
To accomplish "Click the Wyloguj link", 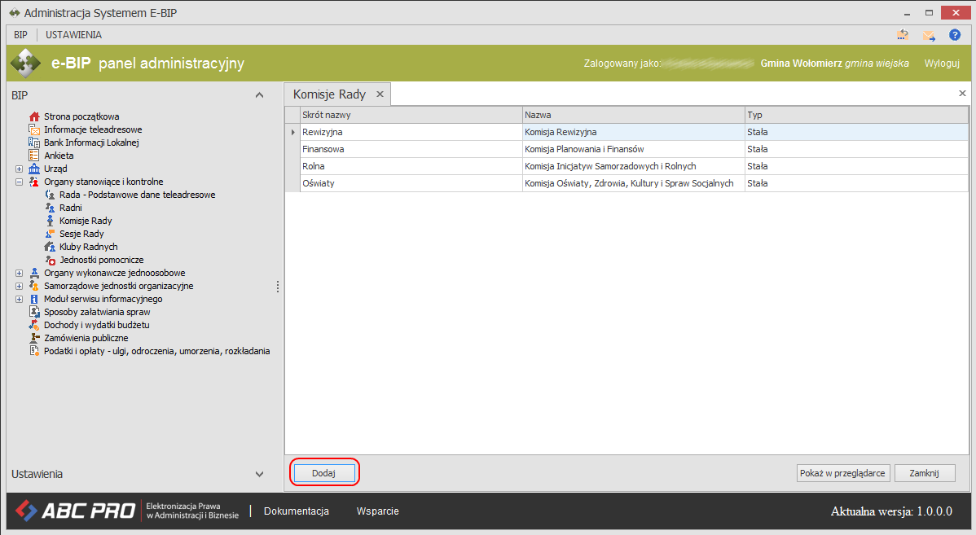I will click(942, 63).
